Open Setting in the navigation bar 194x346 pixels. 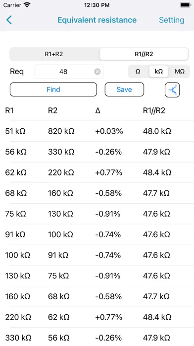coord(172,20)
